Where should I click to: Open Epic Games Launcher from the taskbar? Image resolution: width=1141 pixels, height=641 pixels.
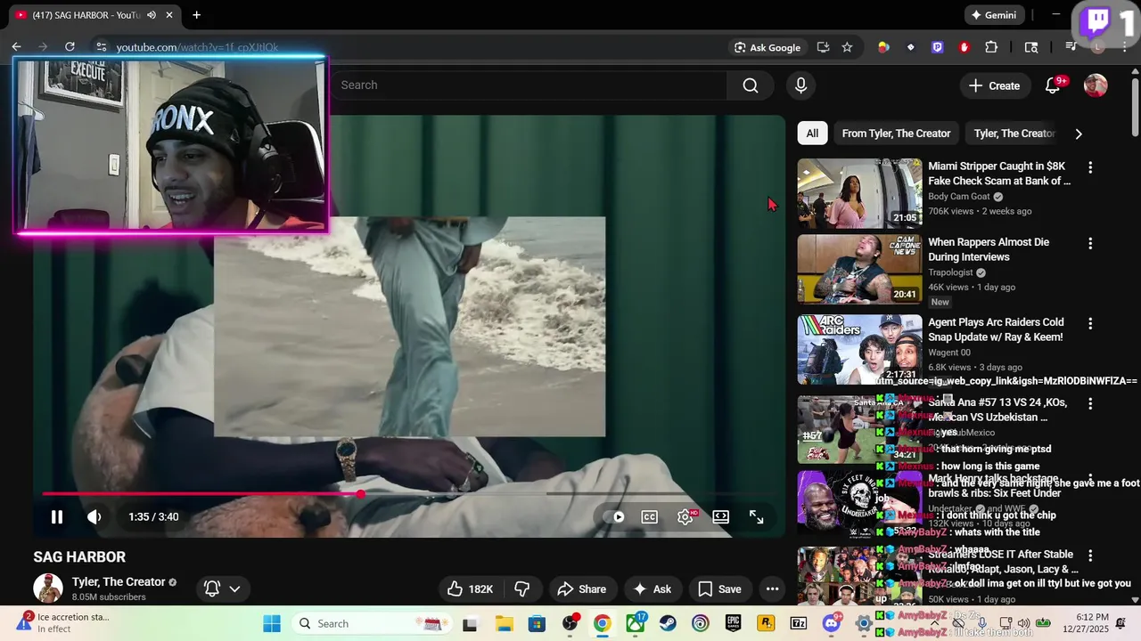coord(733,623)
